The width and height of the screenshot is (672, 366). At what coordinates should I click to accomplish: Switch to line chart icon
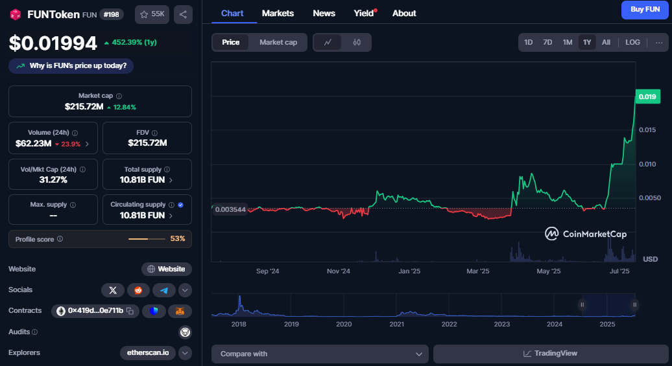tap(328, 42)
